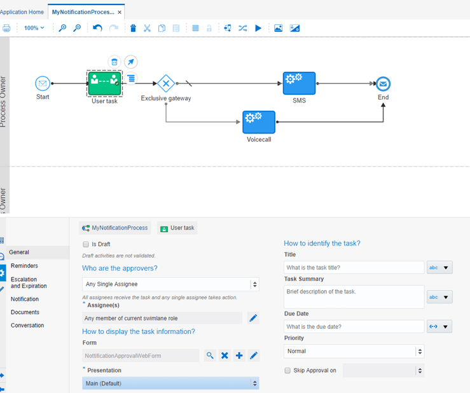Select Reminders in the side menu
Viewport: 470px width, 393px height.
coord(24,266)
